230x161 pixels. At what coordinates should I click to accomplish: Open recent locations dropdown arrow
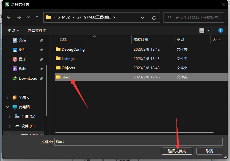tap(28, 17)
